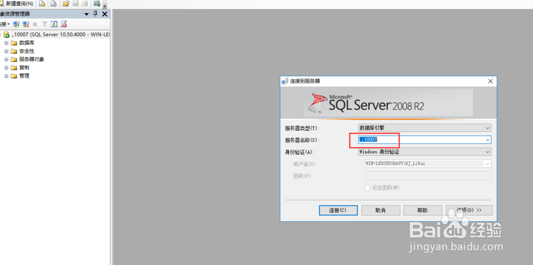Open the 连接 dropdown in Object Explorer

[x=5, y=24]
